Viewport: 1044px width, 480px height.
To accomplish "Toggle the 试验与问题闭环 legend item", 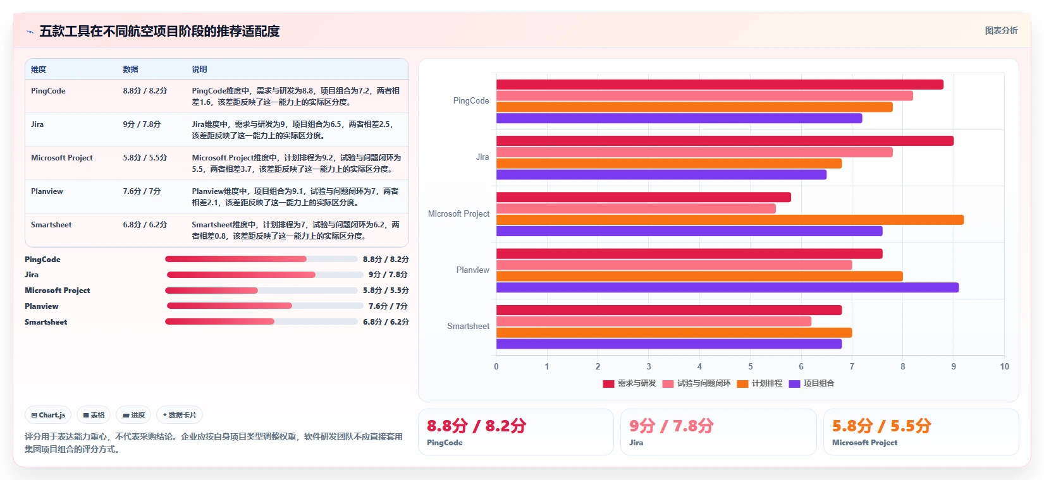I will coord(696,383).
